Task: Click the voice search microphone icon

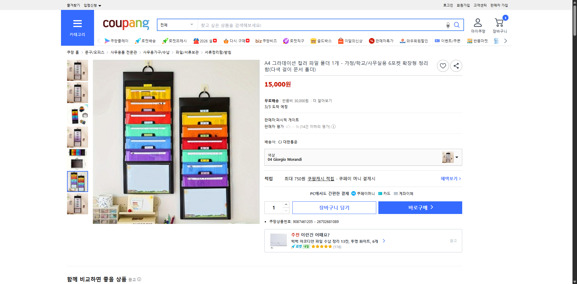Action: click(x=448, y=25)
